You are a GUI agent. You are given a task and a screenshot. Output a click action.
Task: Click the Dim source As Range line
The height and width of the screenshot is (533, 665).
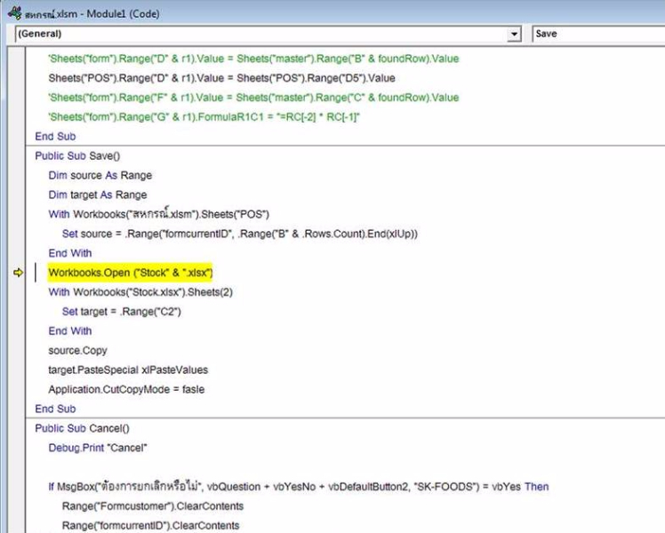(100, 176)
